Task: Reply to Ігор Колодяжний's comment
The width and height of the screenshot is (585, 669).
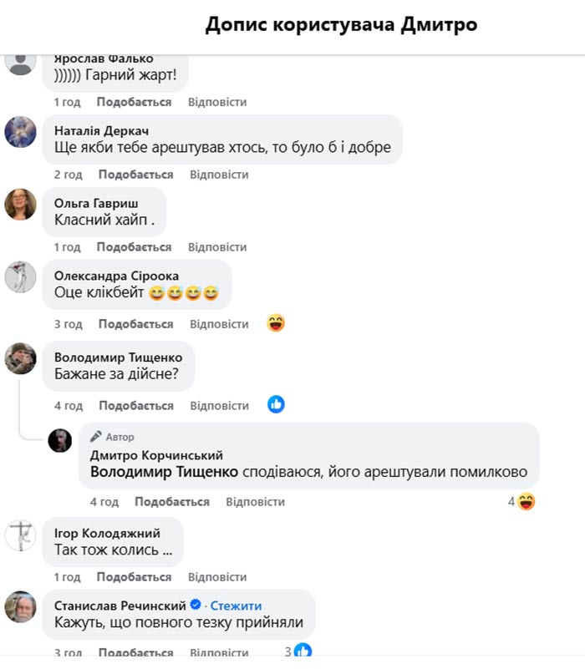Action: (217, 577)
